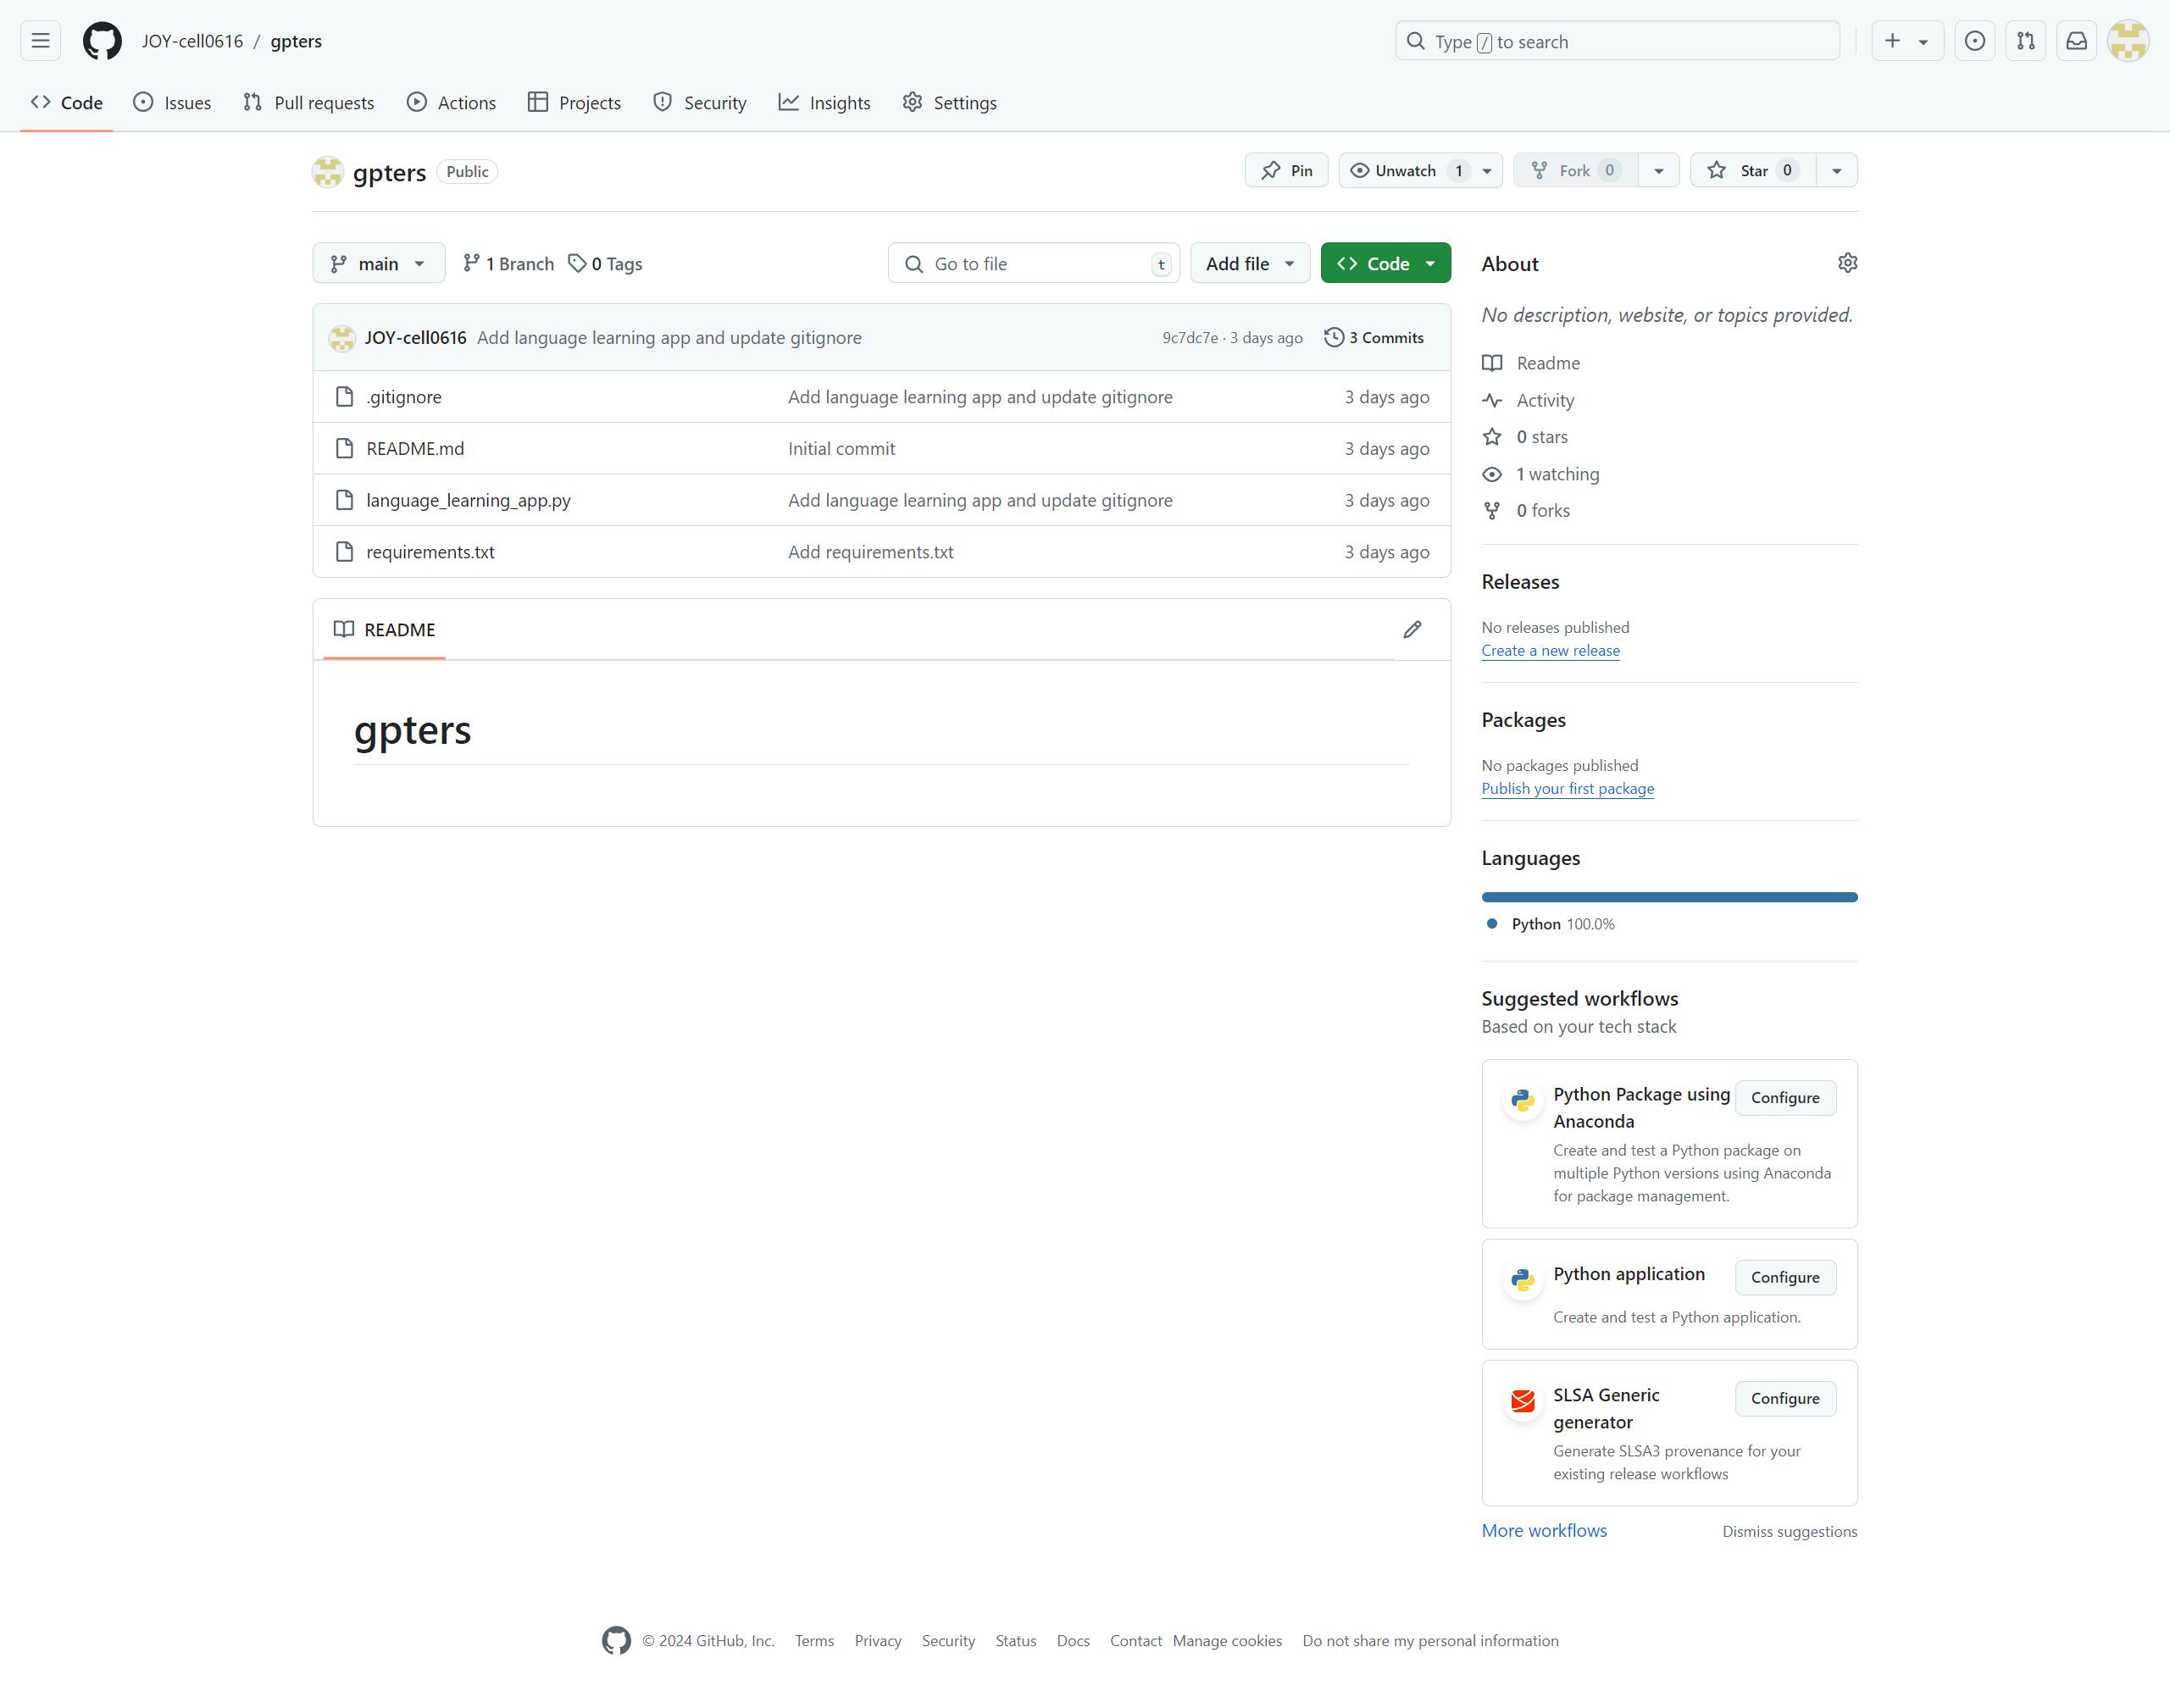Click the issues icon in header

[x=1974, y=41]
